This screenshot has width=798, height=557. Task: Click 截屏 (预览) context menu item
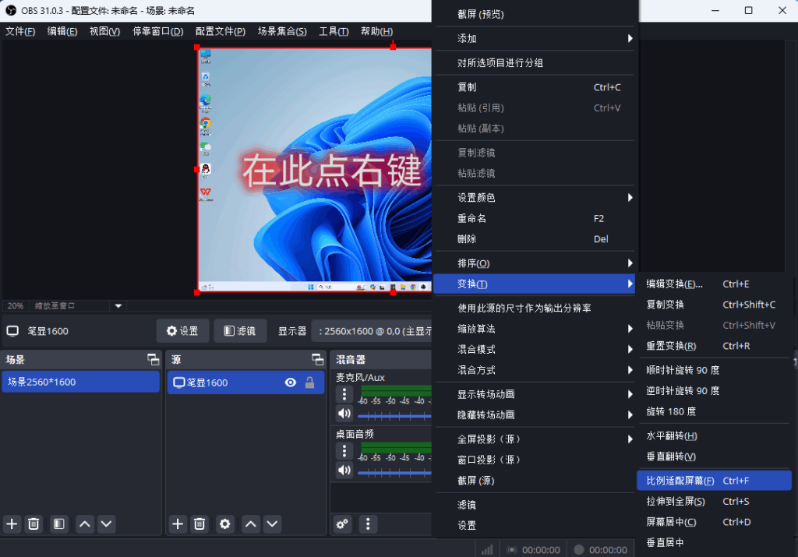tap(535, 14)
